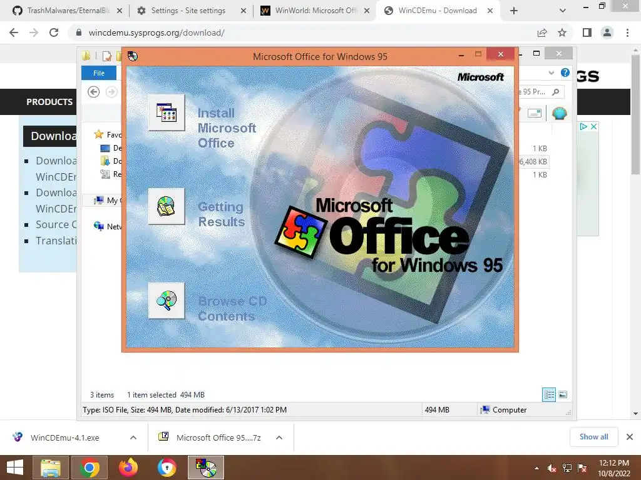
Task: Open File Explorer from taskbar
Action: 50,467
